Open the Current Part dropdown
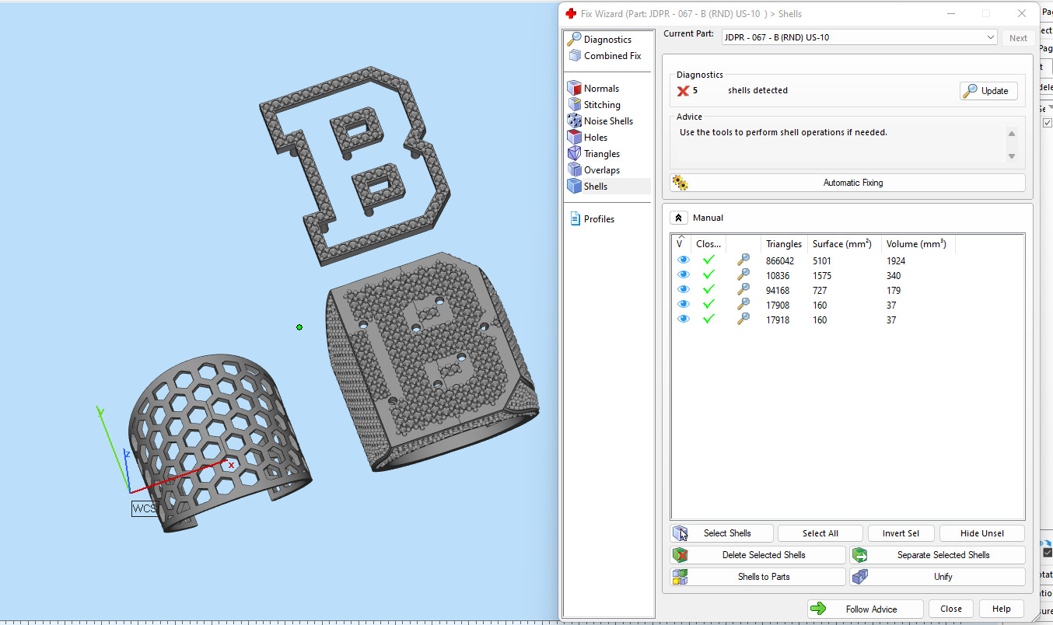 click(x=859, y=37)
